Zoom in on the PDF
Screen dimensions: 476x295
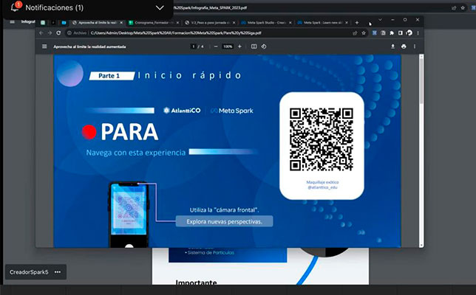pyautogui.click(x=240, y=46)
